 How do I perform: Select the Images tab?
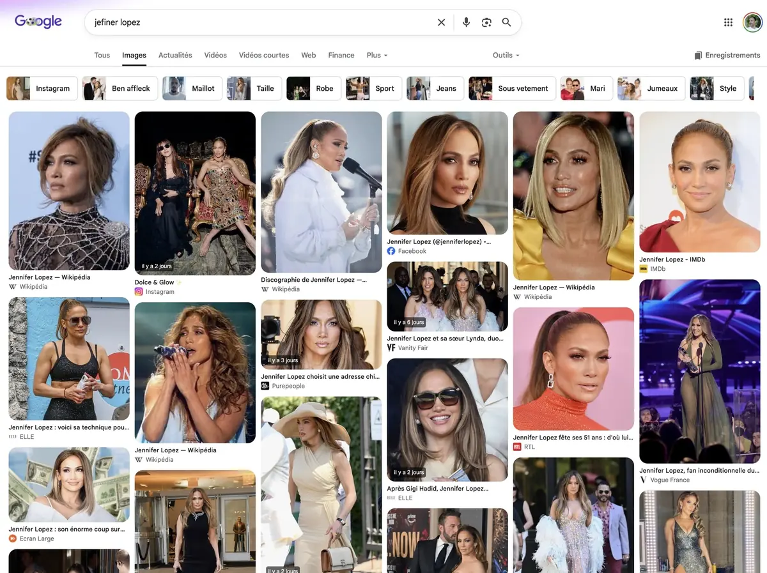tap(134, 56)
